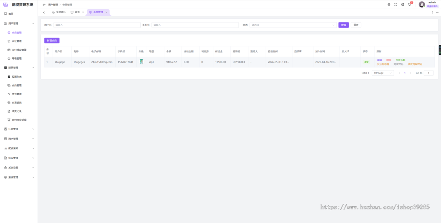This screenshot has width=441, height=223.
Task: Open 认证管理 in the sidebar
Action: tap(17, 41)
